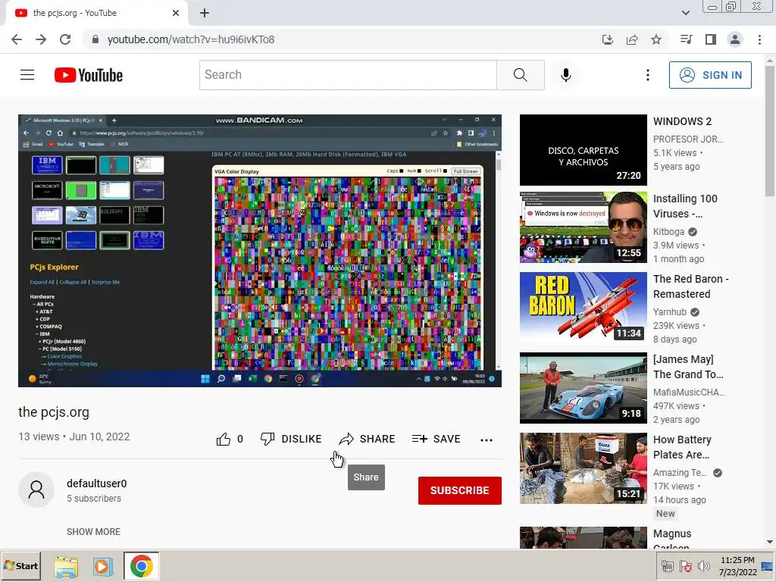Share this video
This screenshot has width=776, height=582.
click(368, 439)
